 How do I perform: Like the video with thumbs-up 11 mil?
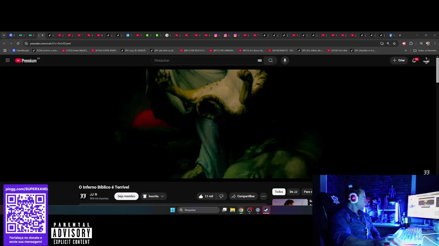tap(206, 196)
